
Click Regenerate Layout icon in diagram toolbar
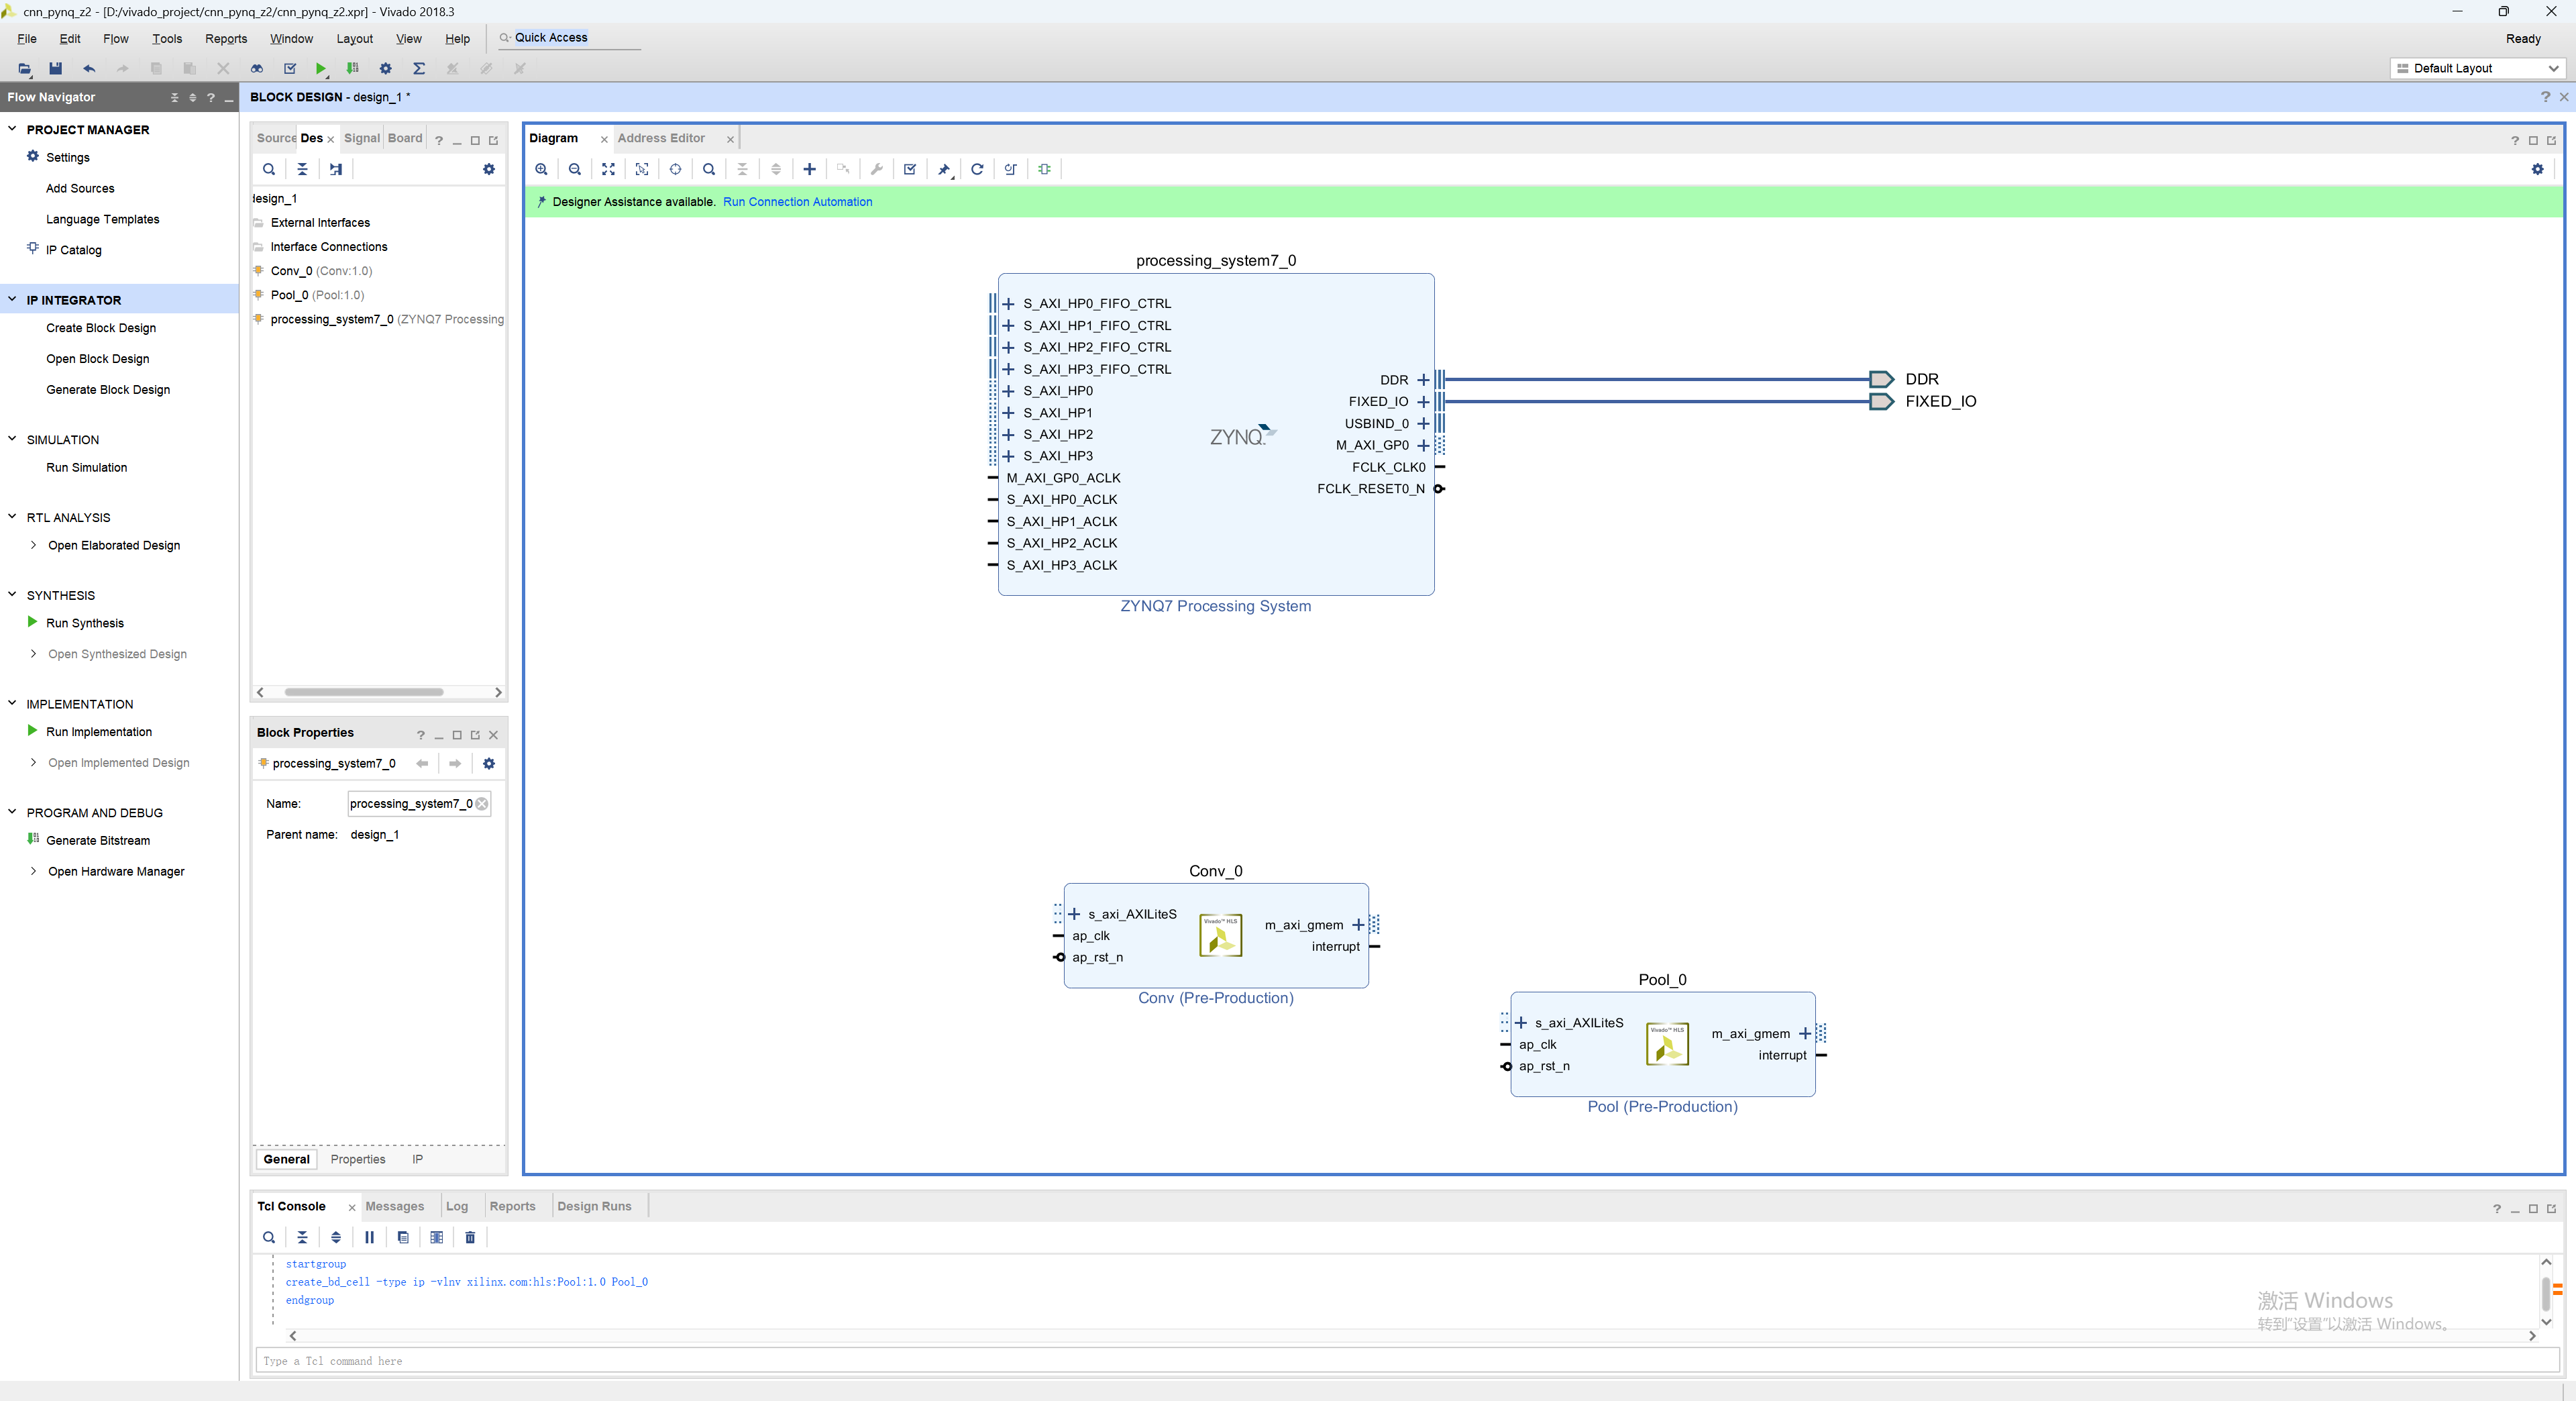click(977, 169)
